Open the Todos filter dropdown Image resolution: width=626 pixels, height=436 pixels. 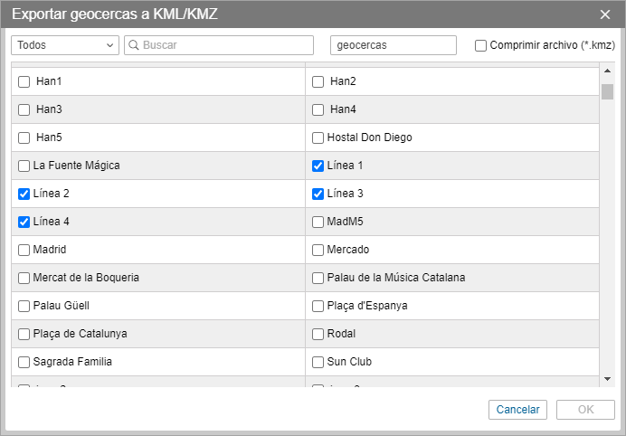pos(65,45)
